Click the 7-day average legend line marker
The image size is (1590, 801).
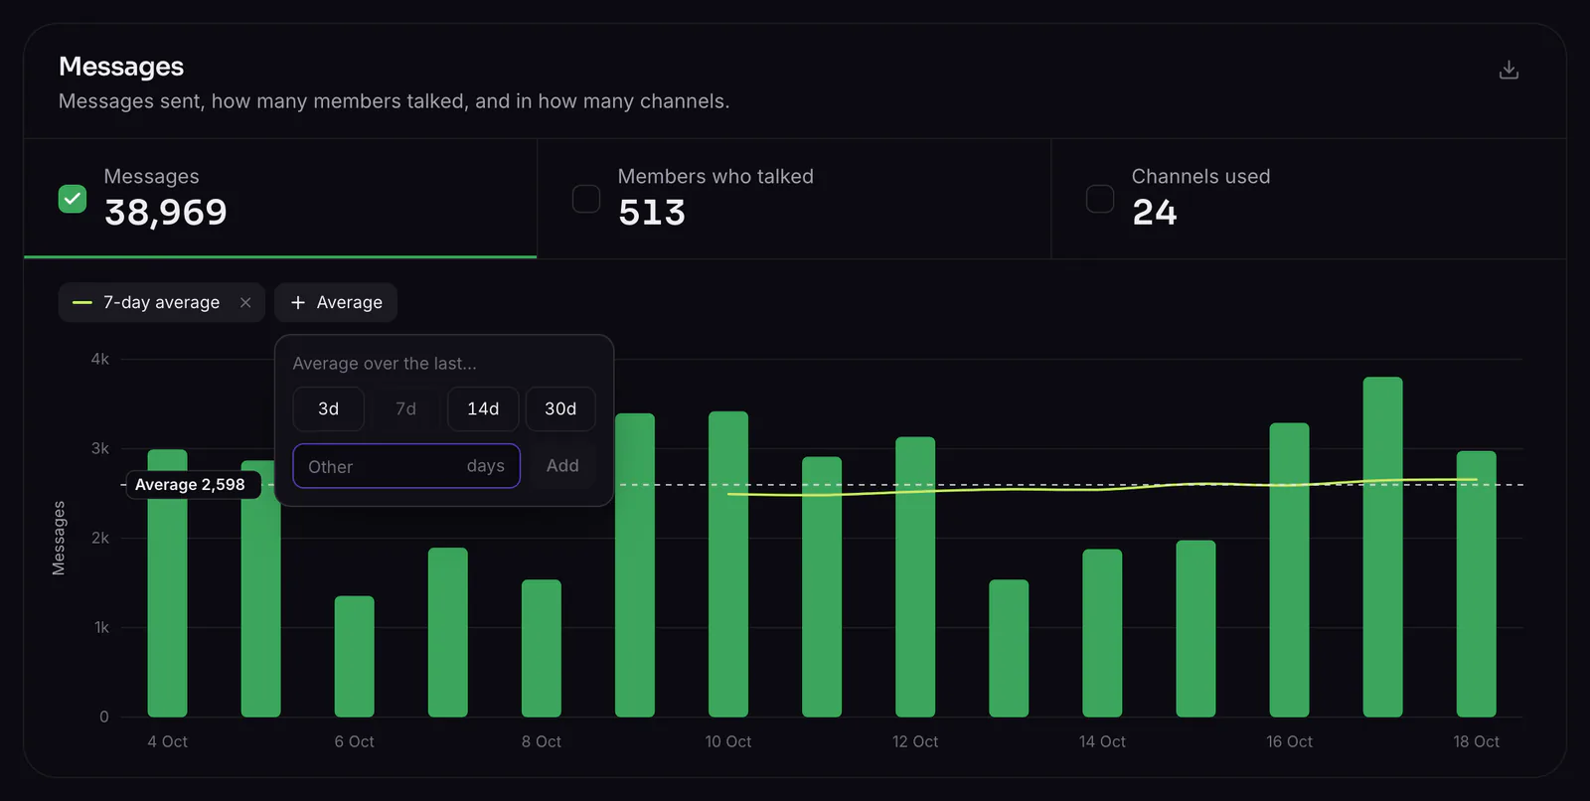click(x=82, y=302)
